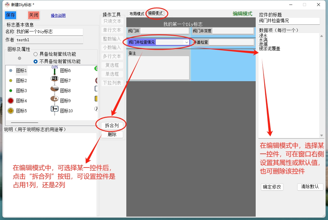
Task: Enable 具备绘制管线功能 radio option
Action: click(36, 54)
